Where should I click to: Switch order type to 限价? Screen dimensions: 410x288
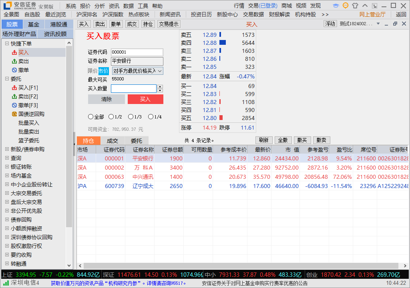(x=92, y=71)
